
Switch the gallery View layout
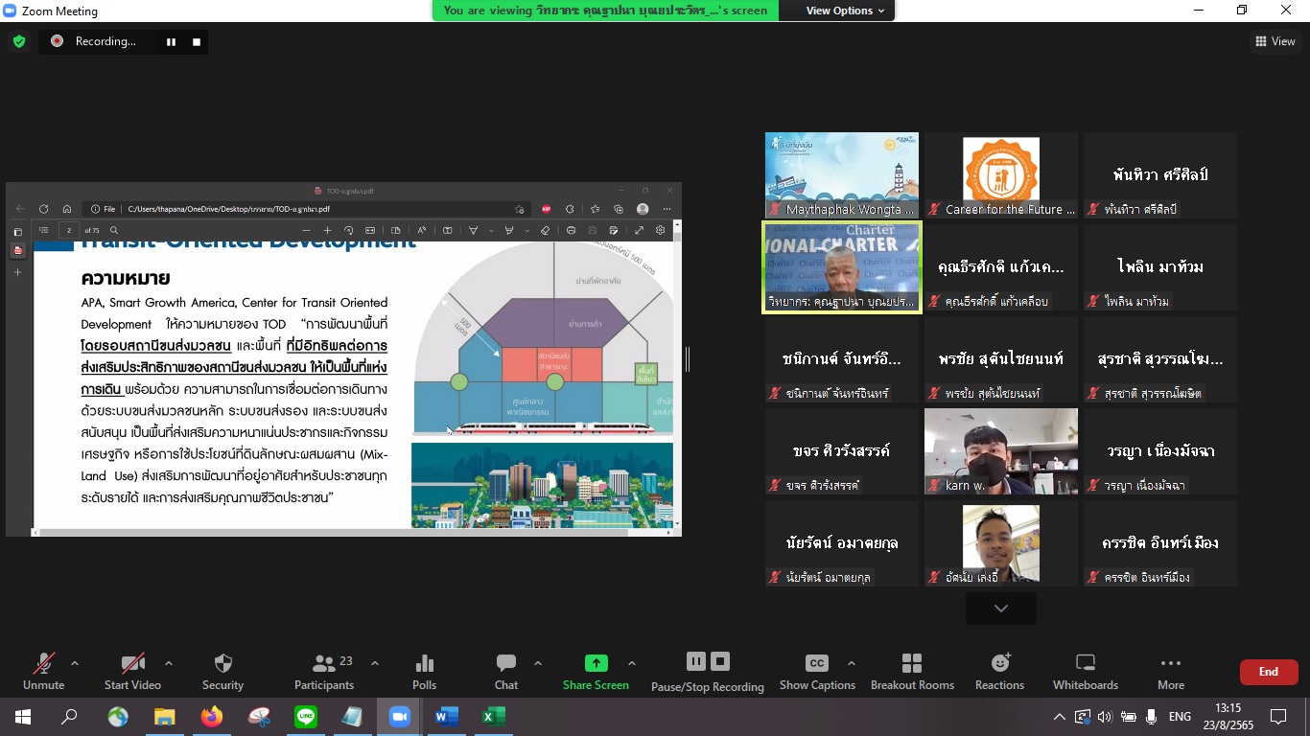point(1275,41)
